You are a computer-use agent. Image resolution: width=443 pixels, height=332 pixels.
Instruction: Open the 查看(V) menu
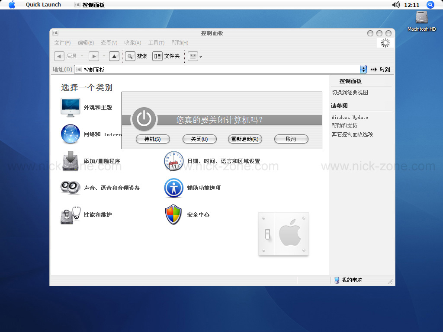point(109,43)
